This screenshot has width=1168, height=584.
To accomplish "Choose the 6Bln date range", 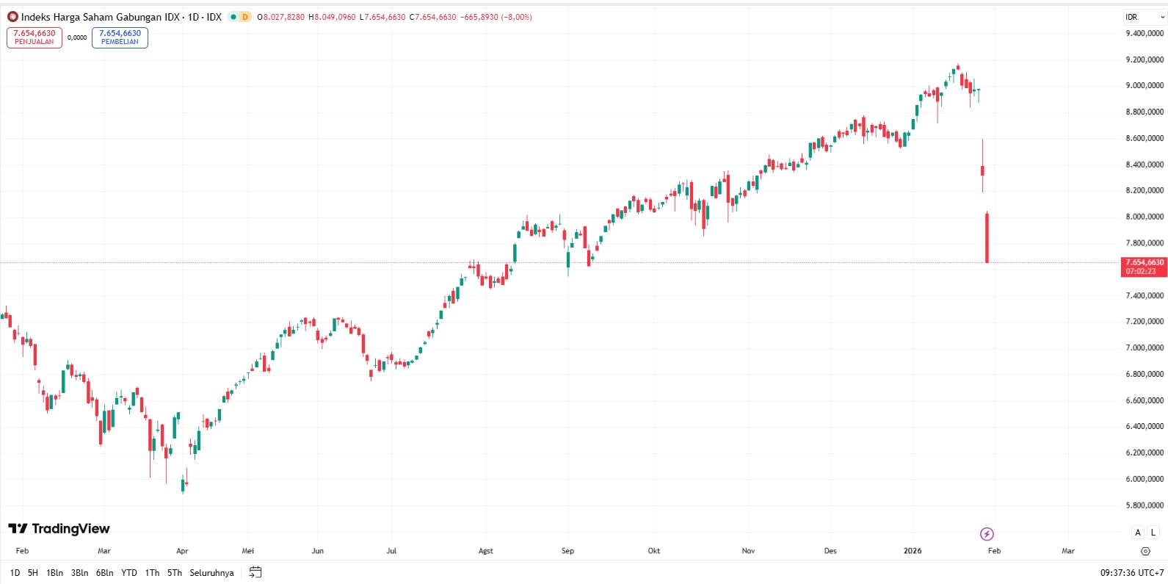I will tap(104, 573).
